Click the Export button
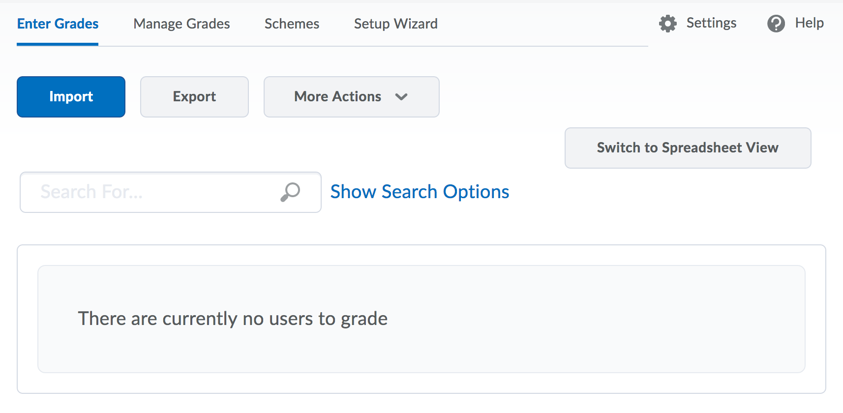This screenshot has height=413, width=843. [x=194, y=97]
